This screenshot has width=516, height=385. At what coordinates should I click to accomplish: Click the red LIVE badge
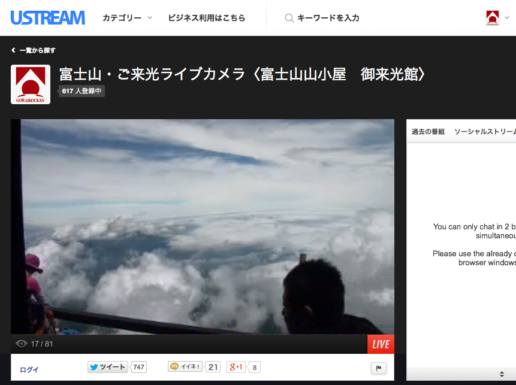click(x=381, y=344)
